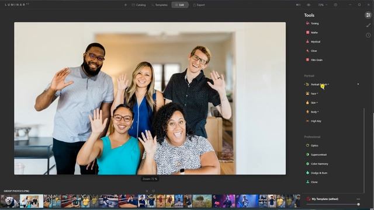Expand the Body tool
The width and height of the screenshot is (374, 210).
tap(312, 111)
